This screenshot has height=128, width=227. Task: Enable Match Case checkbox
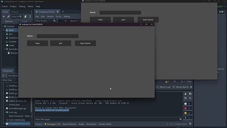pyautogui.click(x=157, y=87)
